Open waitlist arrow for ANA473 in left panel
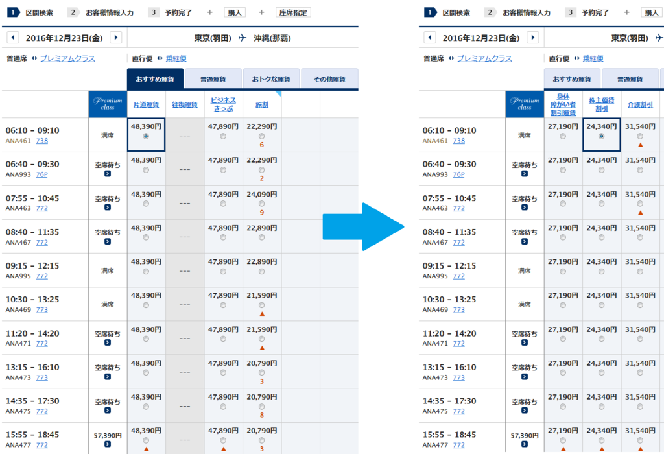This screenshot has height=454, width=664. pos(108,377)
